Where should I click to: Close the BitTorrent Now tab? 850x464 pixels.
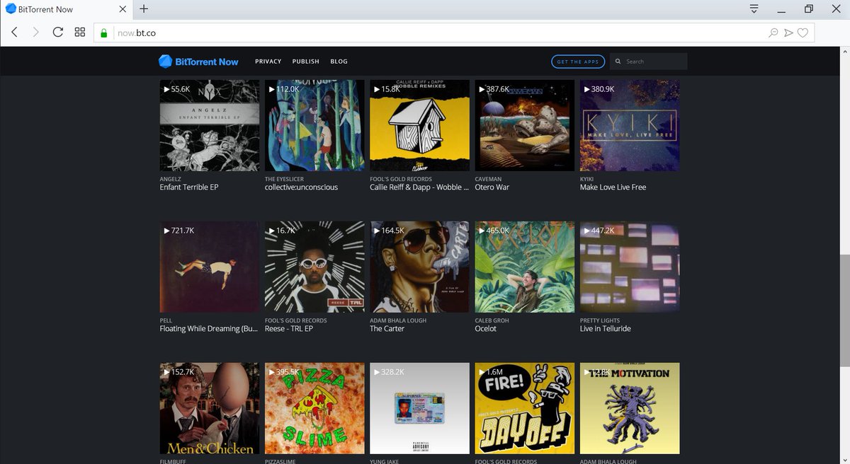(123, 9)
